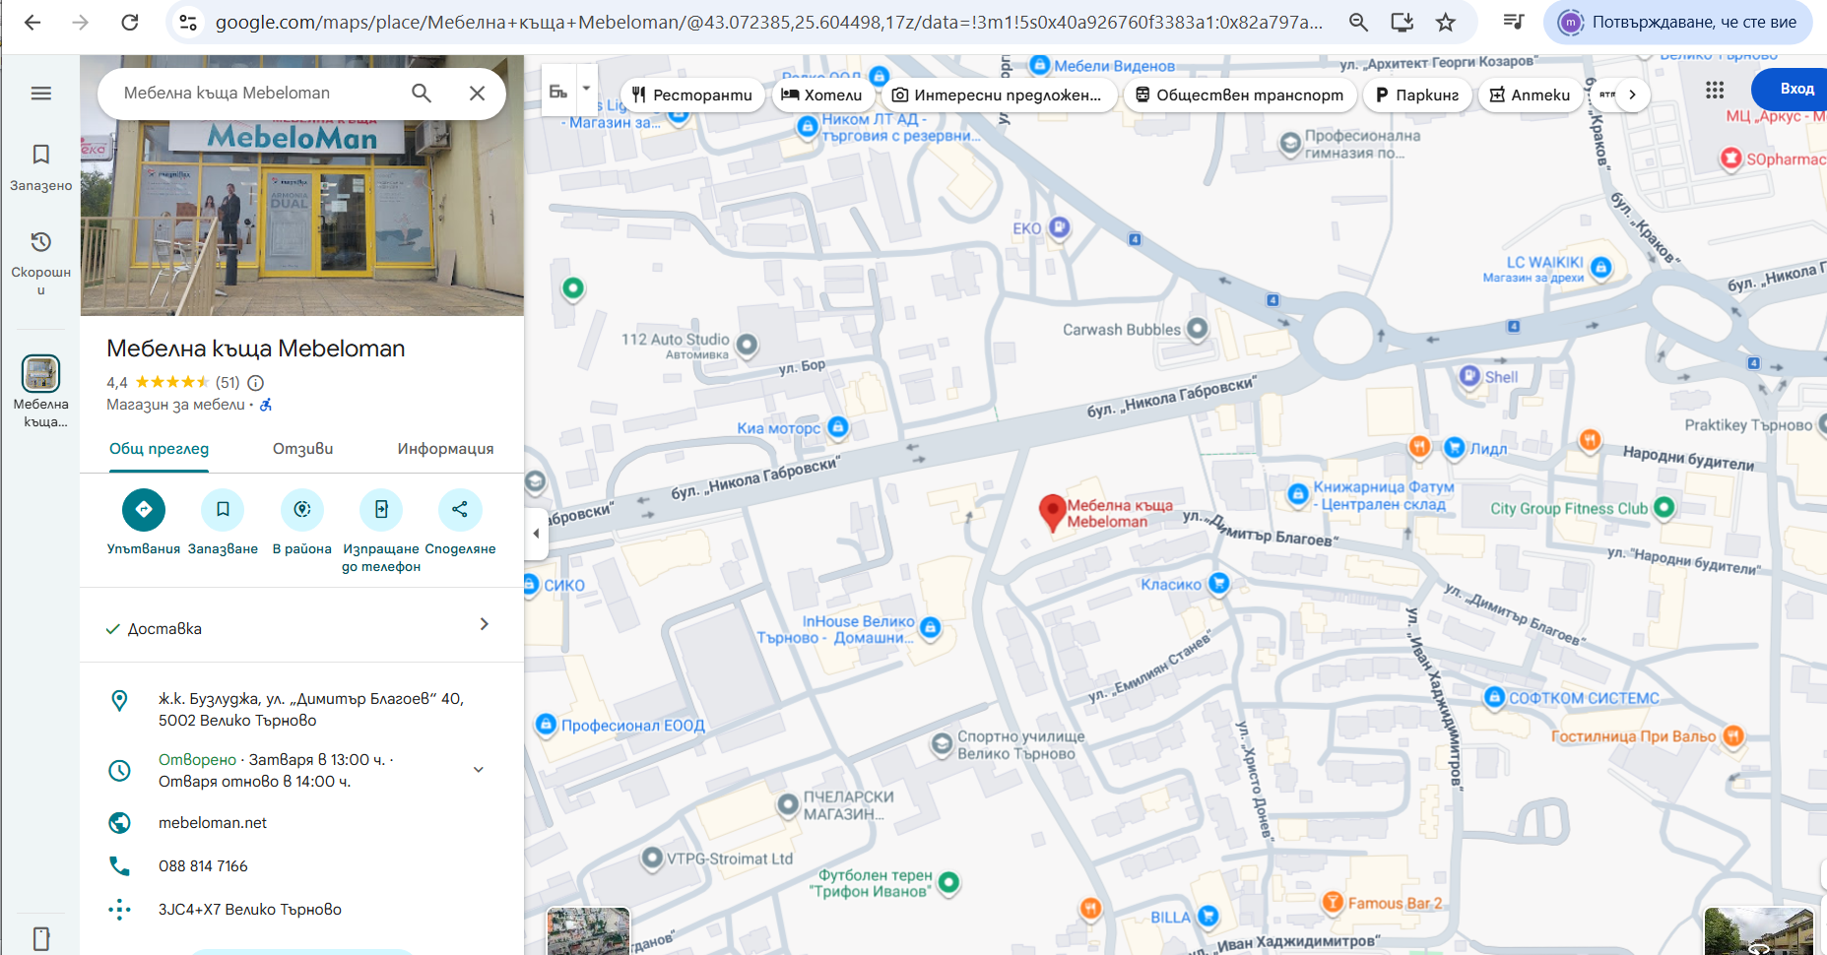
Task: Collapse the side panel with arrow handle
Action: pyautogui.click(x=536, y=534)
